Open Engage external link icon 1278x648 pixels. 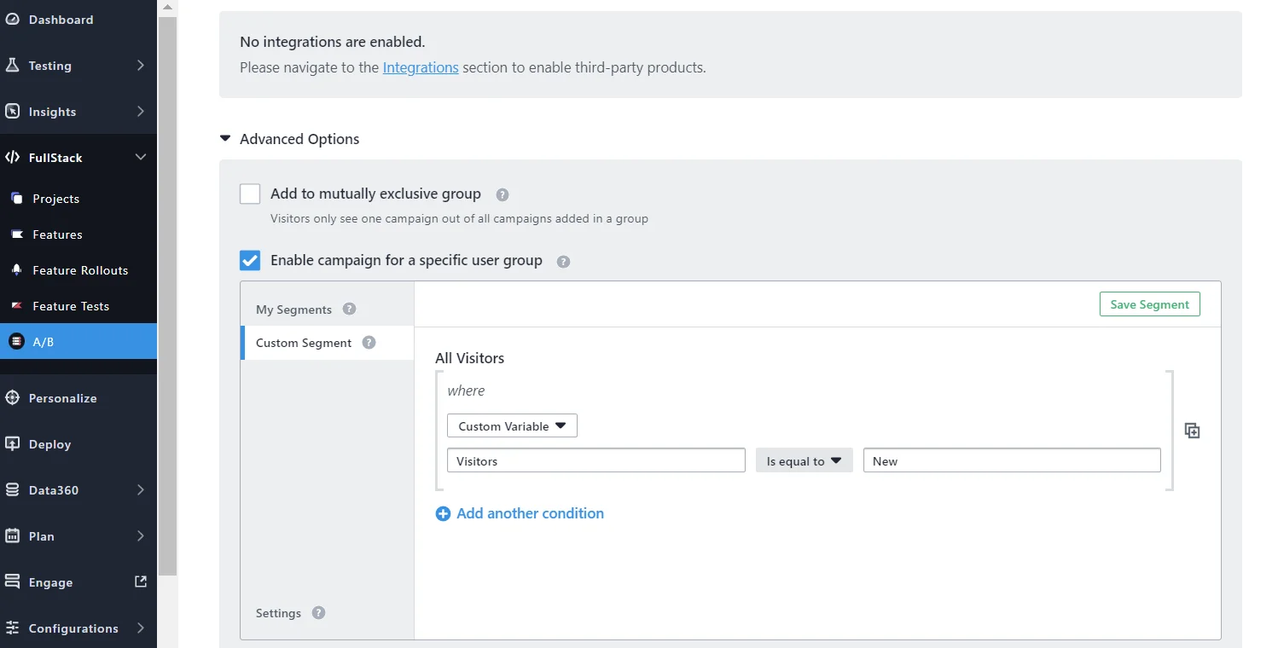141,581
